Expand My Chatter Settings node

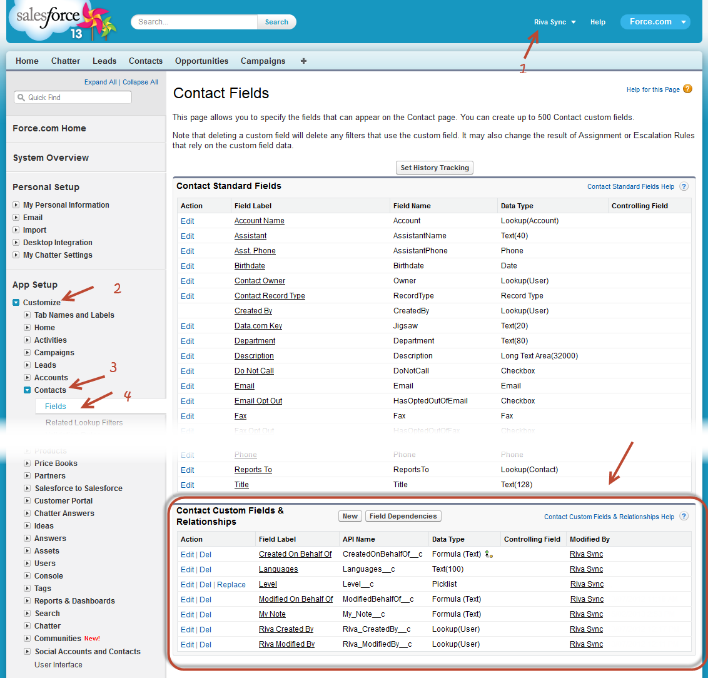coord(16,255)
